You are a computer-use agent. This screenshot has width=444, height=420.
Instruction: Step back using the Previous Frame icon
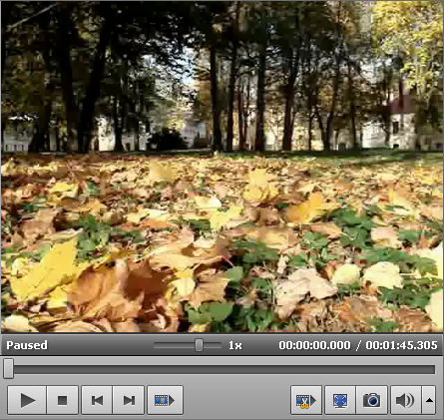tap(97, 400)
